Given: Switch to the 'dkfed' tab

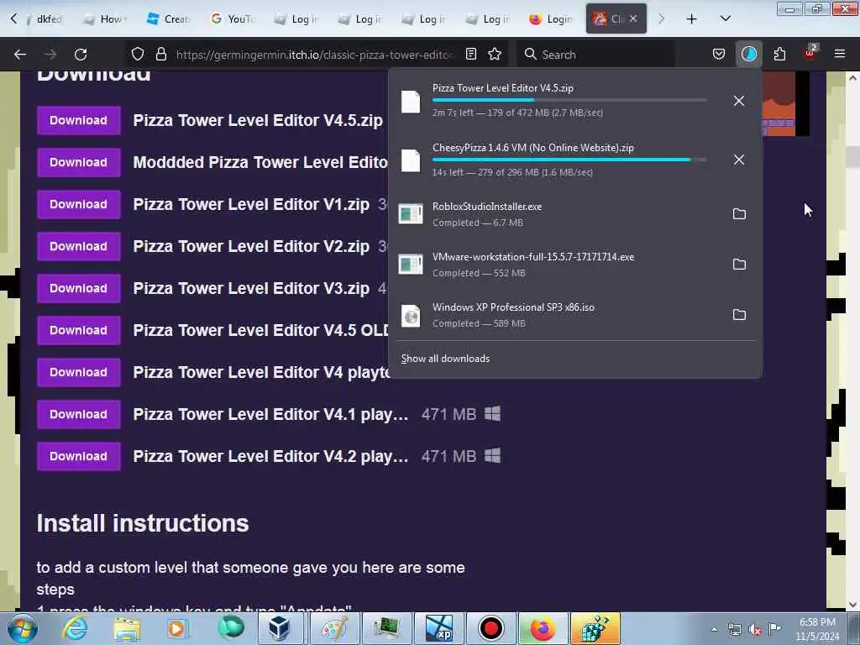Looking at the screenshot, I should point(46,18).
